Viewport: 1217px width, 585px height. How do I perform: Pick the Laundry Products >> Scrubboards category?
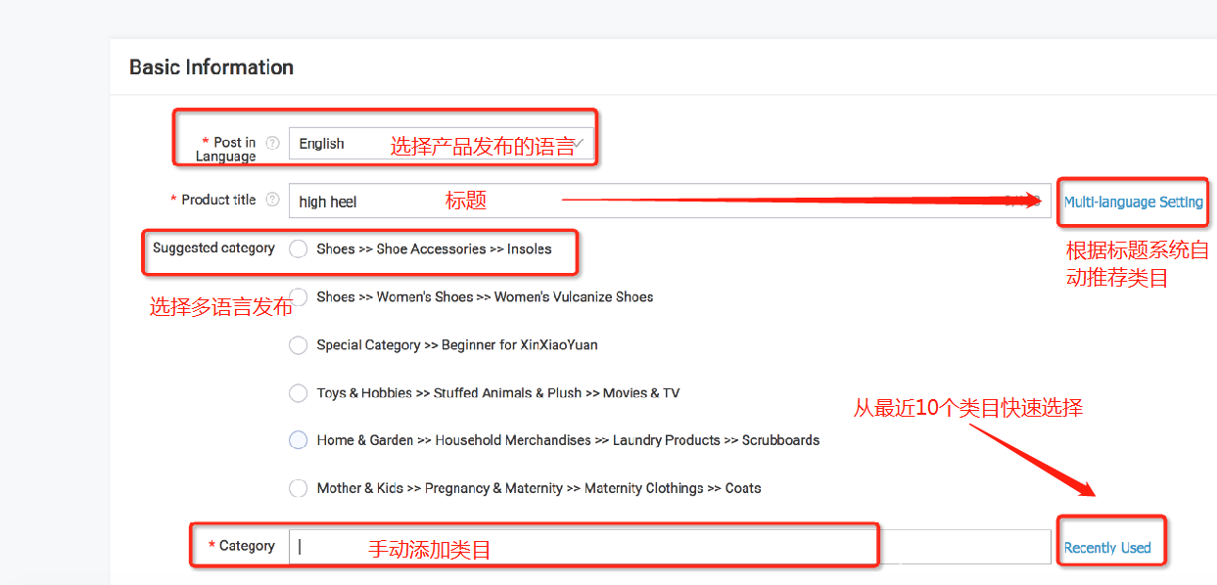[x=298, y=440]
